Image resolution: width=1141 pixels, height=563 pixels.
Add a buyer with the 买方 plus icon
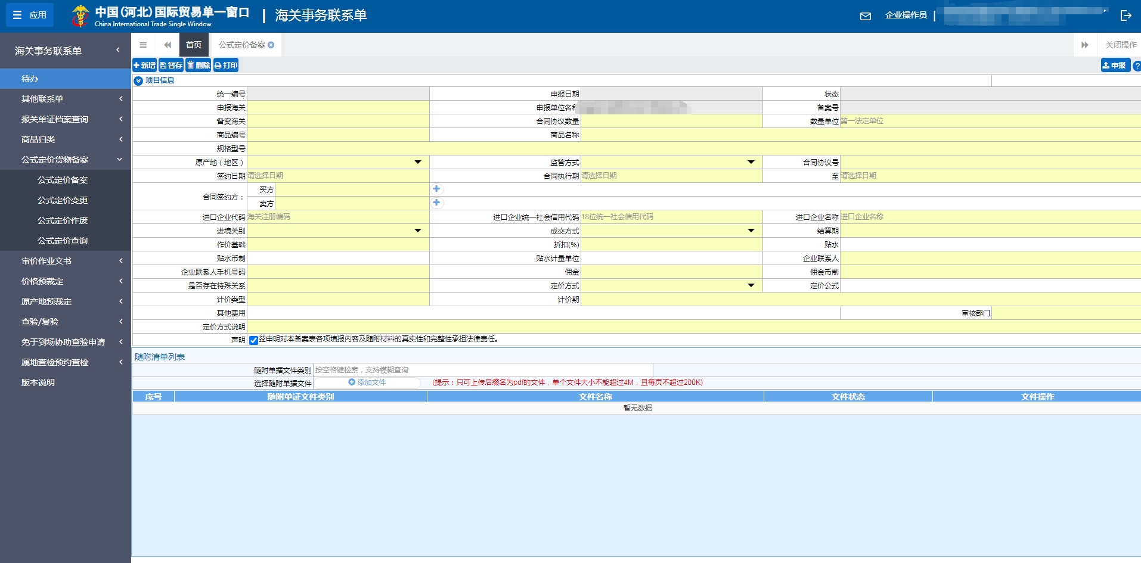click(436, 189)
